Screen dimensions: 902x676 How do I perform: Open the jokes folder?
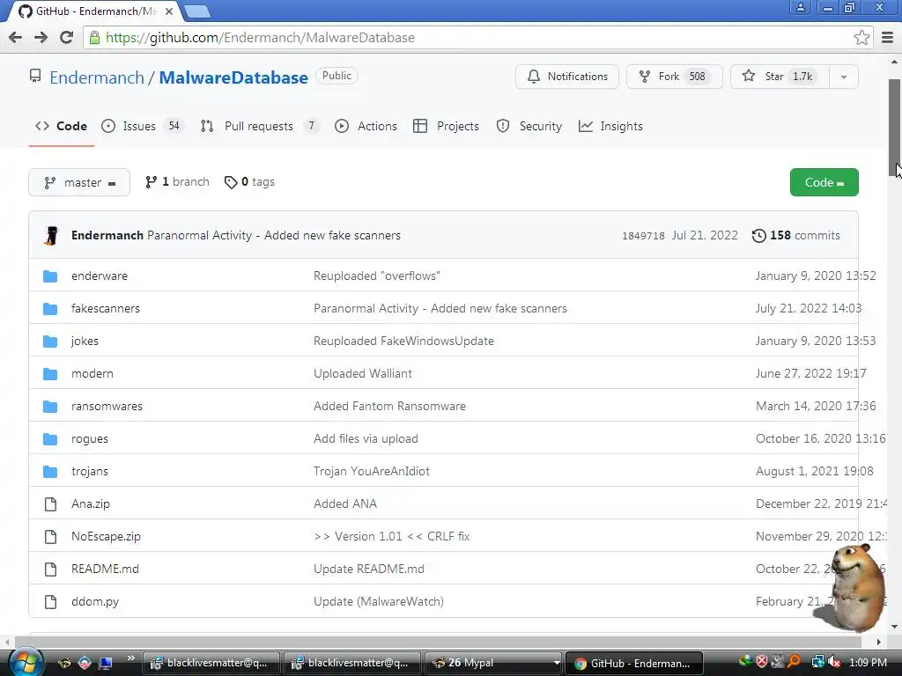[85, 342]
